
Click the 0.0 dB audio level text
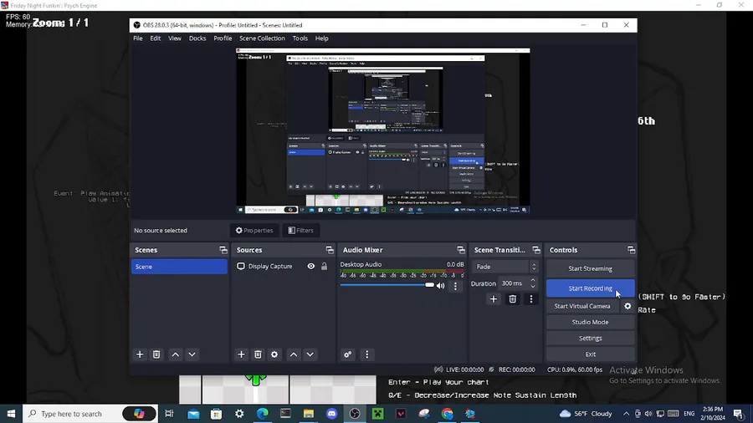(455, 264)
